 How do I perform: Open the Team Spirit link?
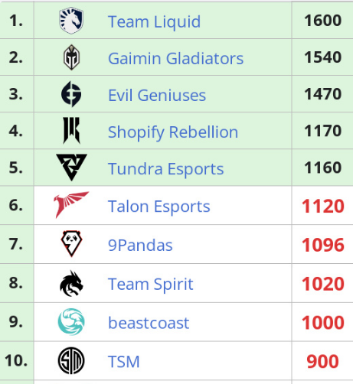click(151, 285)
